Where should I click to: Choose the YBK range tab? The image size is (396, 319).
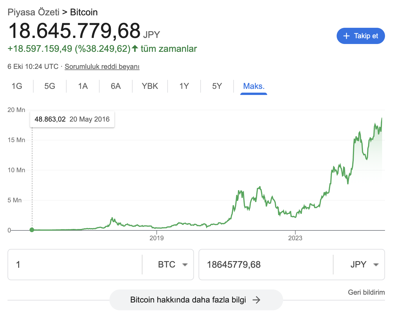[x=150, y=86]
